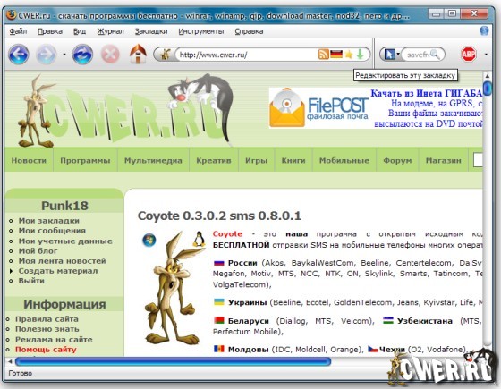Go to the Программы site tab
The height and width of the screenshot is (389, 501).
pos(85,160)
